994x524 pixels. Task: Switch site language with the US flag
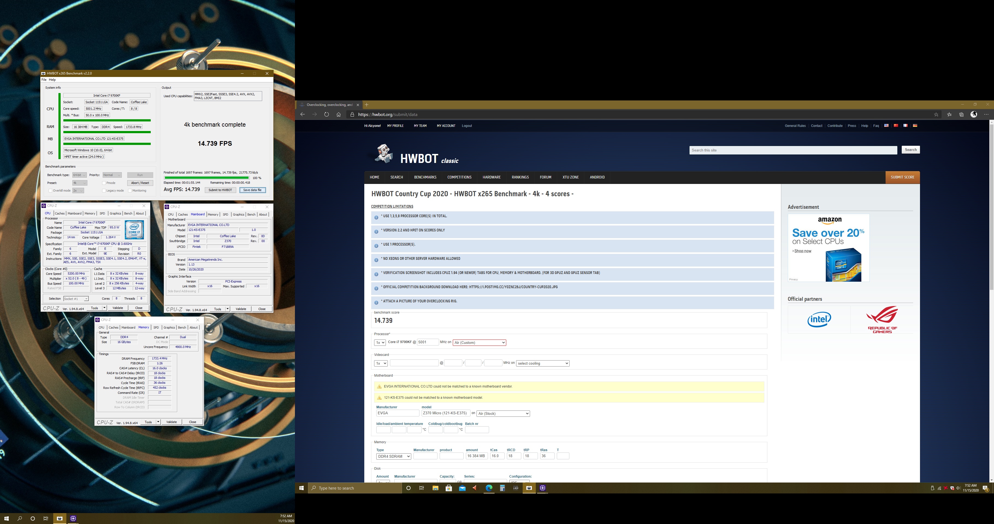click(x=886, y=125)
